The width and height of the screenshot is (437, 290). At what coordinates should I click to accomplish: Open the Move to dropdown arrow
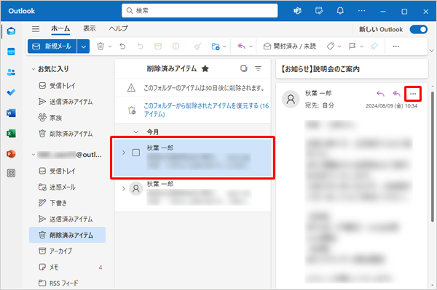pyautogui.click(x=224, y=47)
